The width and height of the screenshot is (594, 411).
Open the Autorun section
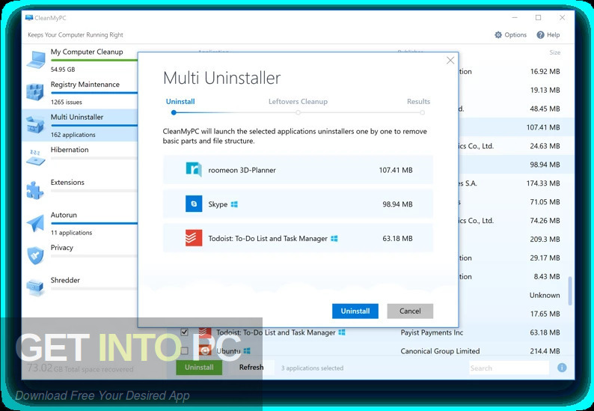(64, 215)
